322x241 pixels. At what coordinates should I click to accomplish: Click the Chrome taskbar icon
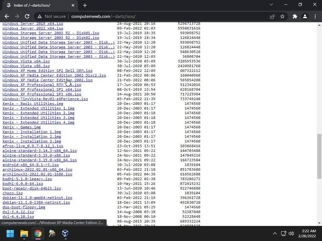(38, 233)
